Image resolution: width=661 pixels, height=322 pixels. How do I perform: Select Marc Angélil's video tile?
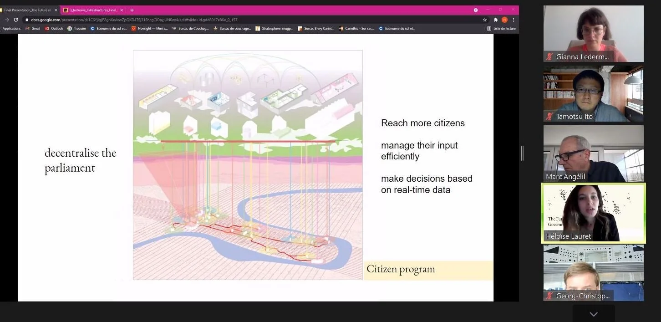click(x=594, y=153)
